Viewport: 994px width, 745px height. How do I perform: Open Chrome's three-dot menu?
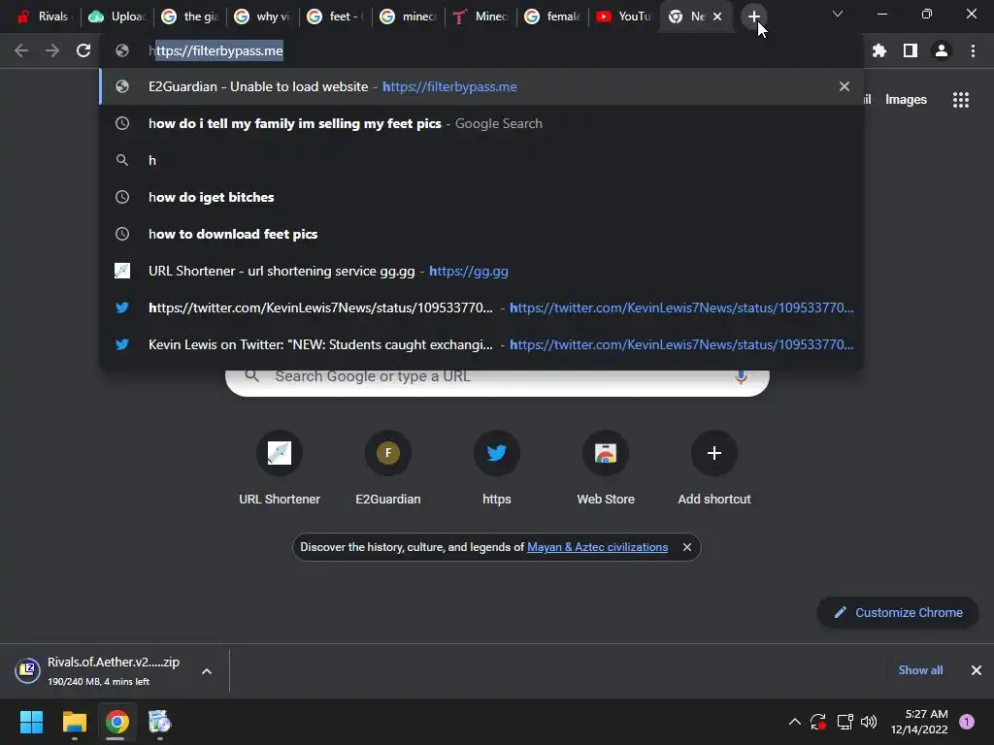(x=973, y=50)
